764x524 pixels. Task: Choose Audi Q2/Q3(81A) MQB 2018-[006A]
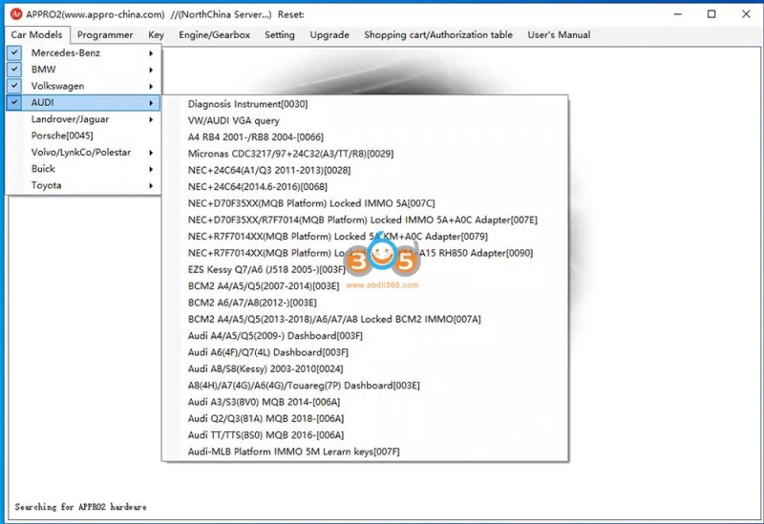coord(365,418)
